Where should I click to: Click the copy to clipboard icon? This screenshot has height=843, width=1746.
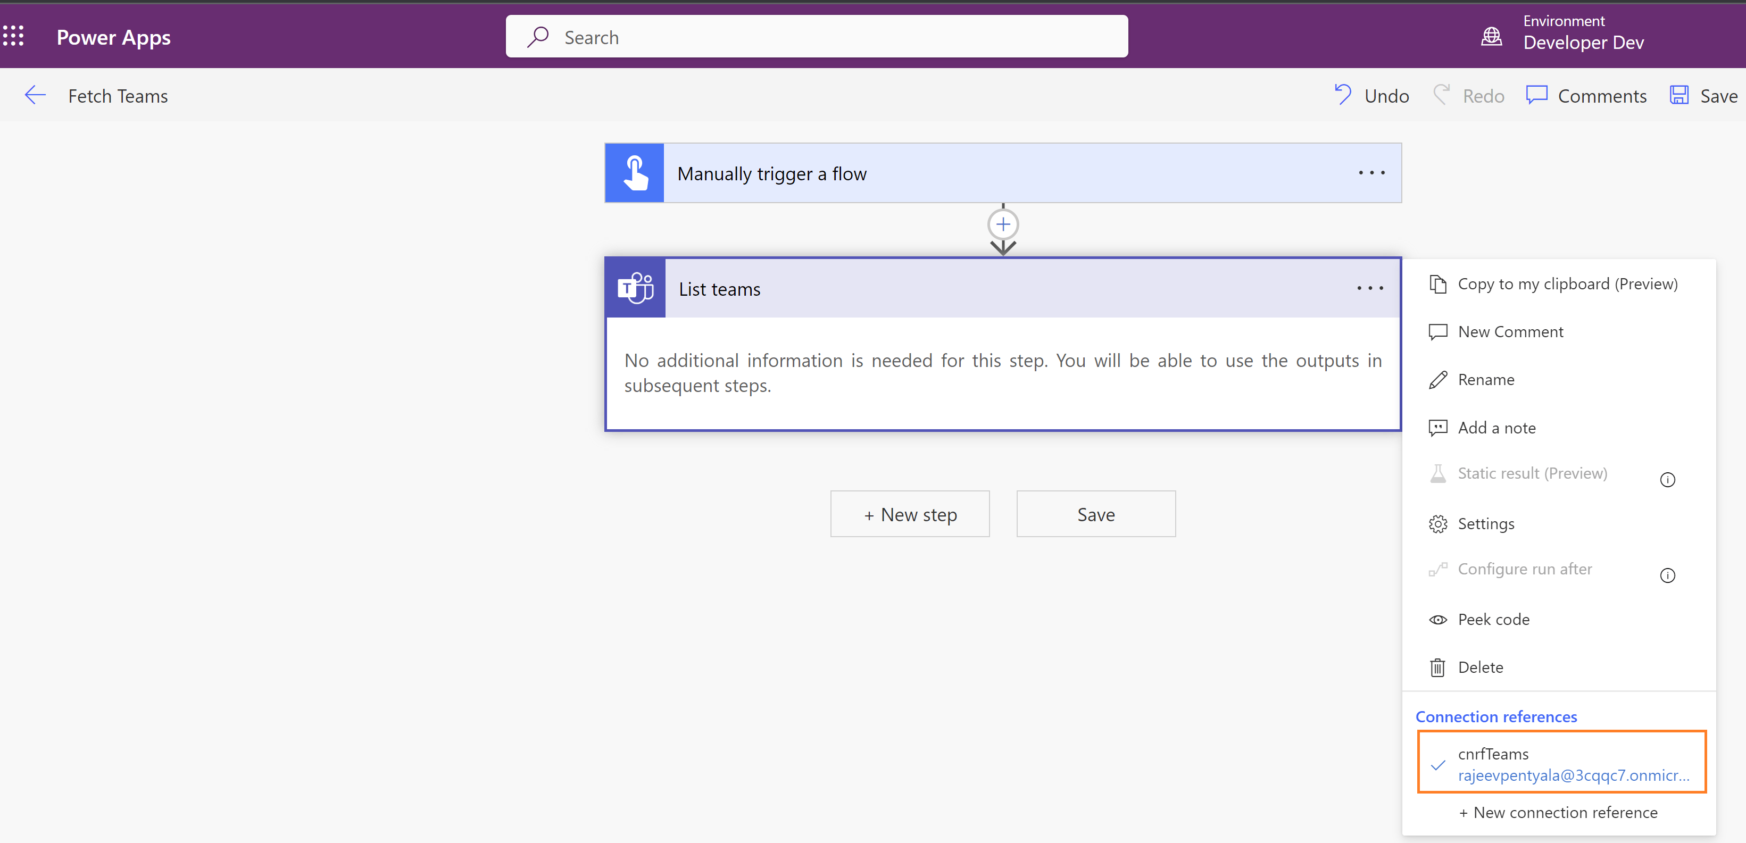click(1437, 284)
